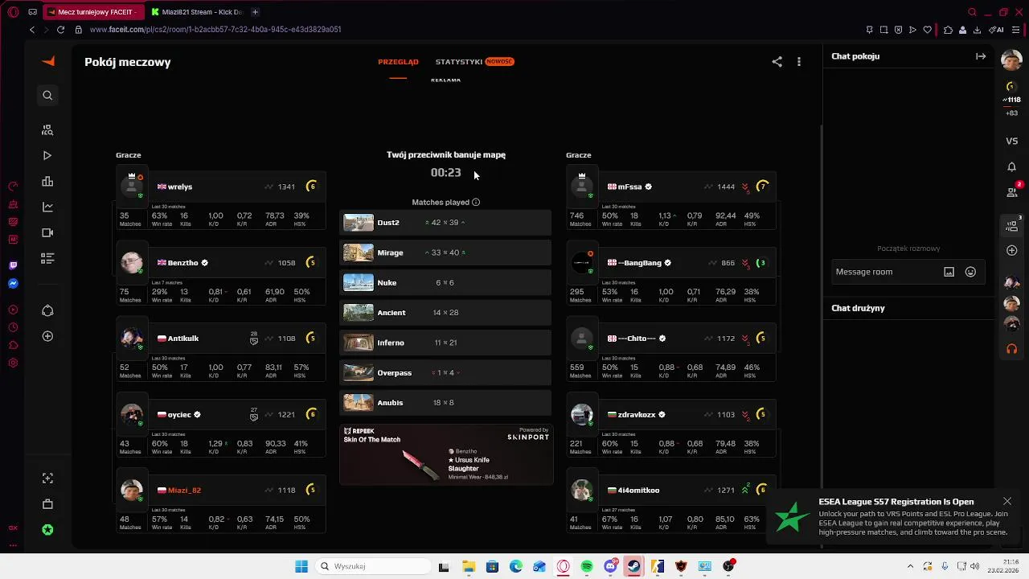1029x579 pixels.
Task: Select the Mecz turniejowy FACEIT browser tab
Action: [95, 12]
